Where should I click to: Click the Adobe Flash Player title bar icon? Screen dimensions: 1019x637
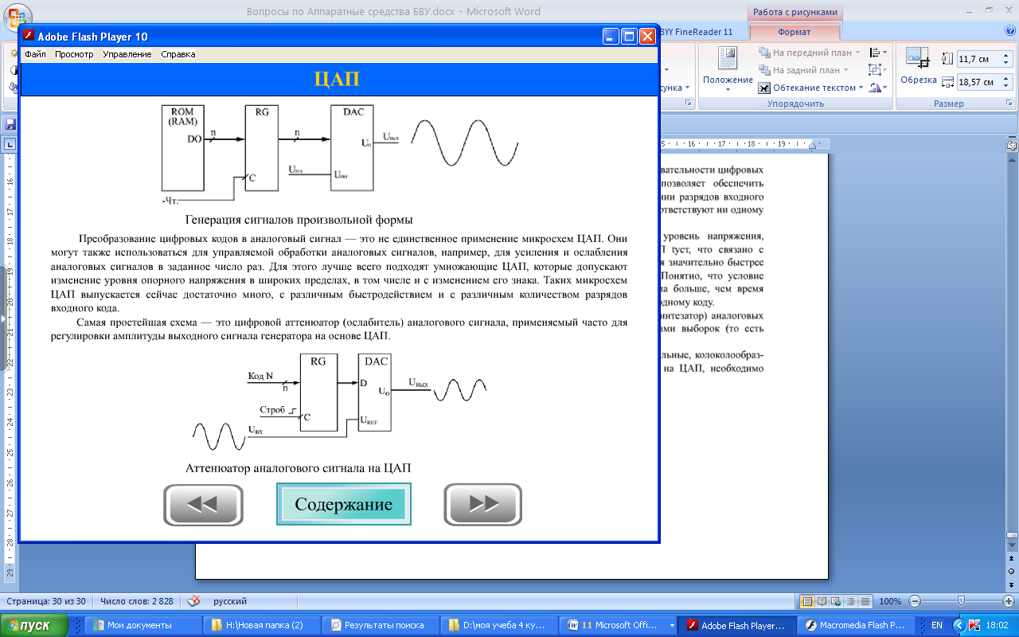[x=29, y=37]
